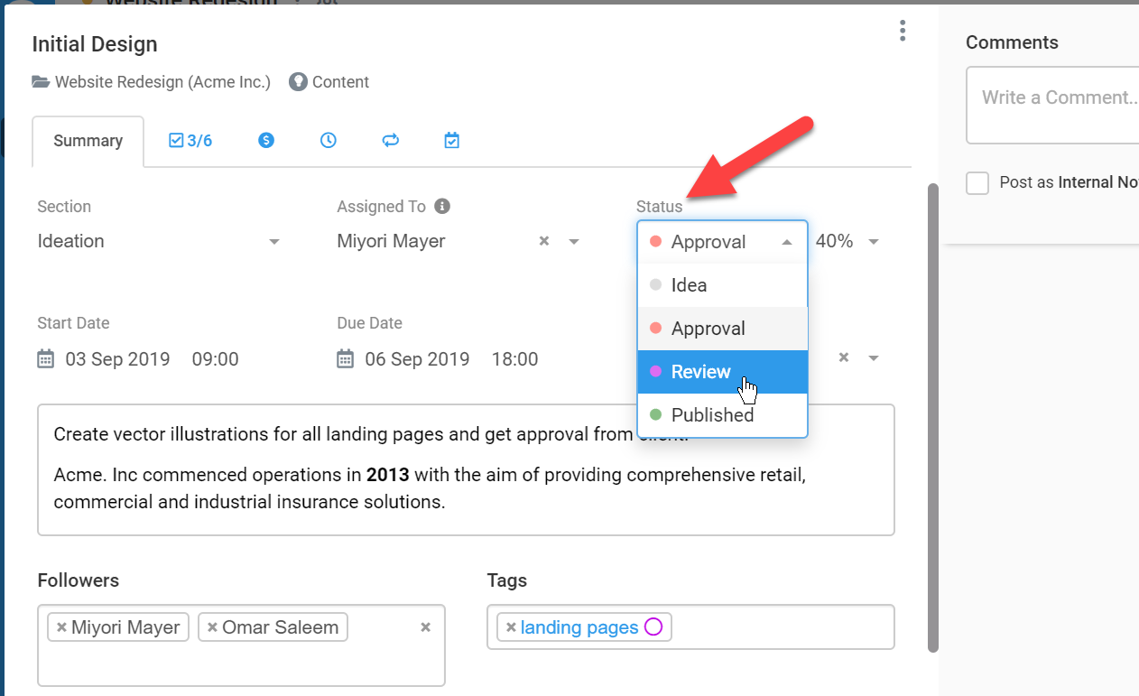The width and height of the screenshot is (1139, 696).
Task: Open the dollar sign billing tab
Action: pyautogui.click(x=266, y=141)
